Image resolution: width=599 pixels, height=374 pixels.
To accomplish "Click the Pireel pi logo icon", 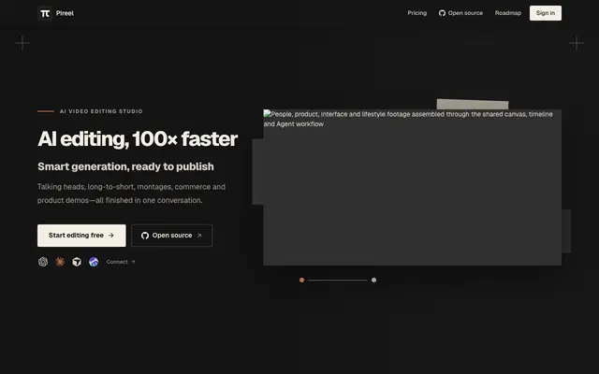I will (x=45, y=13).
